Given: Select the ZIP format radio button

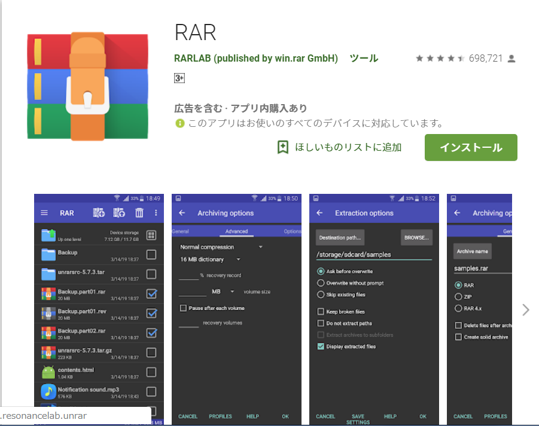Looking at the screenshot, I should click(x=458, y=297).
